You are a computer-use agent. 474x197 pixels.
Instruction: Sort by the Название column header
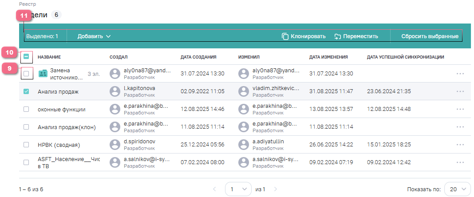pos(49,57)
